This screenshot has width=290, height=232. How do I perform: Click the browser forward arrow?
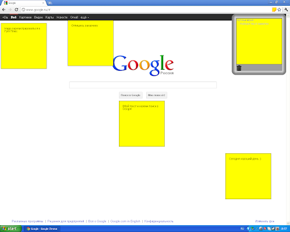(x=10, y=10)
